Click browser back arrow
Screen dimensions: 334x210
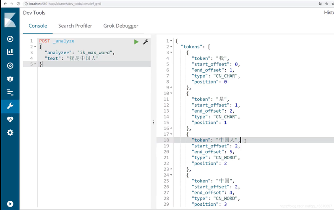click(x=5, y=4)
